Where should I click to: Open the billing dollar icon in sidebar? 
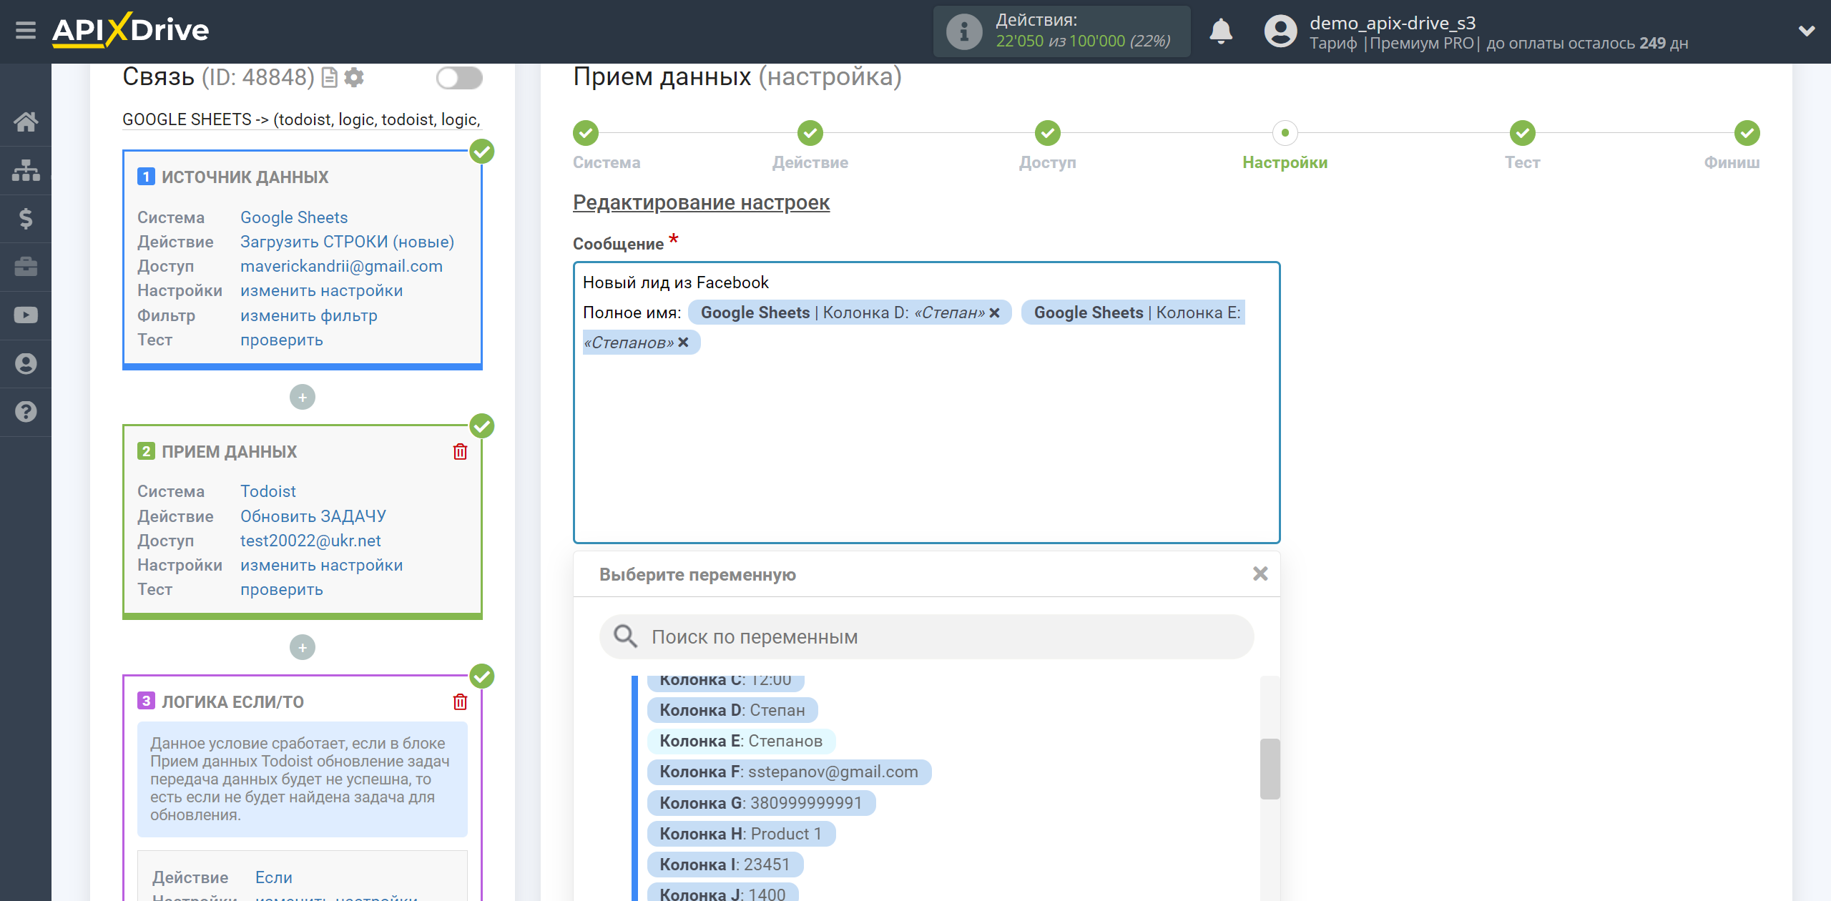tap(26, 218)
